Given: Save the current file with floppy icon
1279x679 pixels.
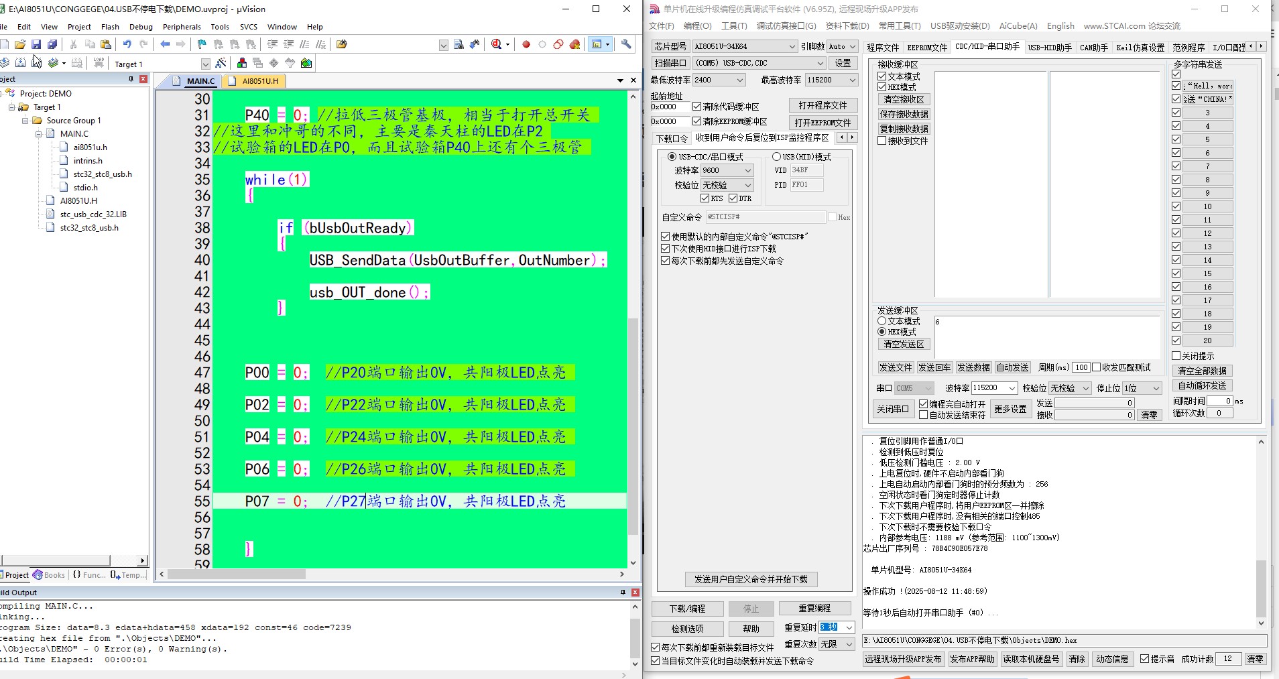Looking at the screenshot, I should [x=36, y=44].
